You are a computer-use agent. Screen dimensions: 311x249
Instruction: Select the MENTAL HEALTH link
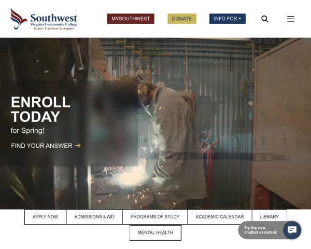tap(155, 233)
